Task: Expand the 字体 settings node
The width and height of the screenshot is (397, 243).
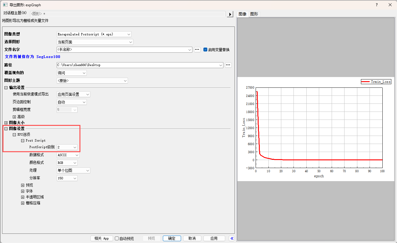Action: click(x=23, y=191)
